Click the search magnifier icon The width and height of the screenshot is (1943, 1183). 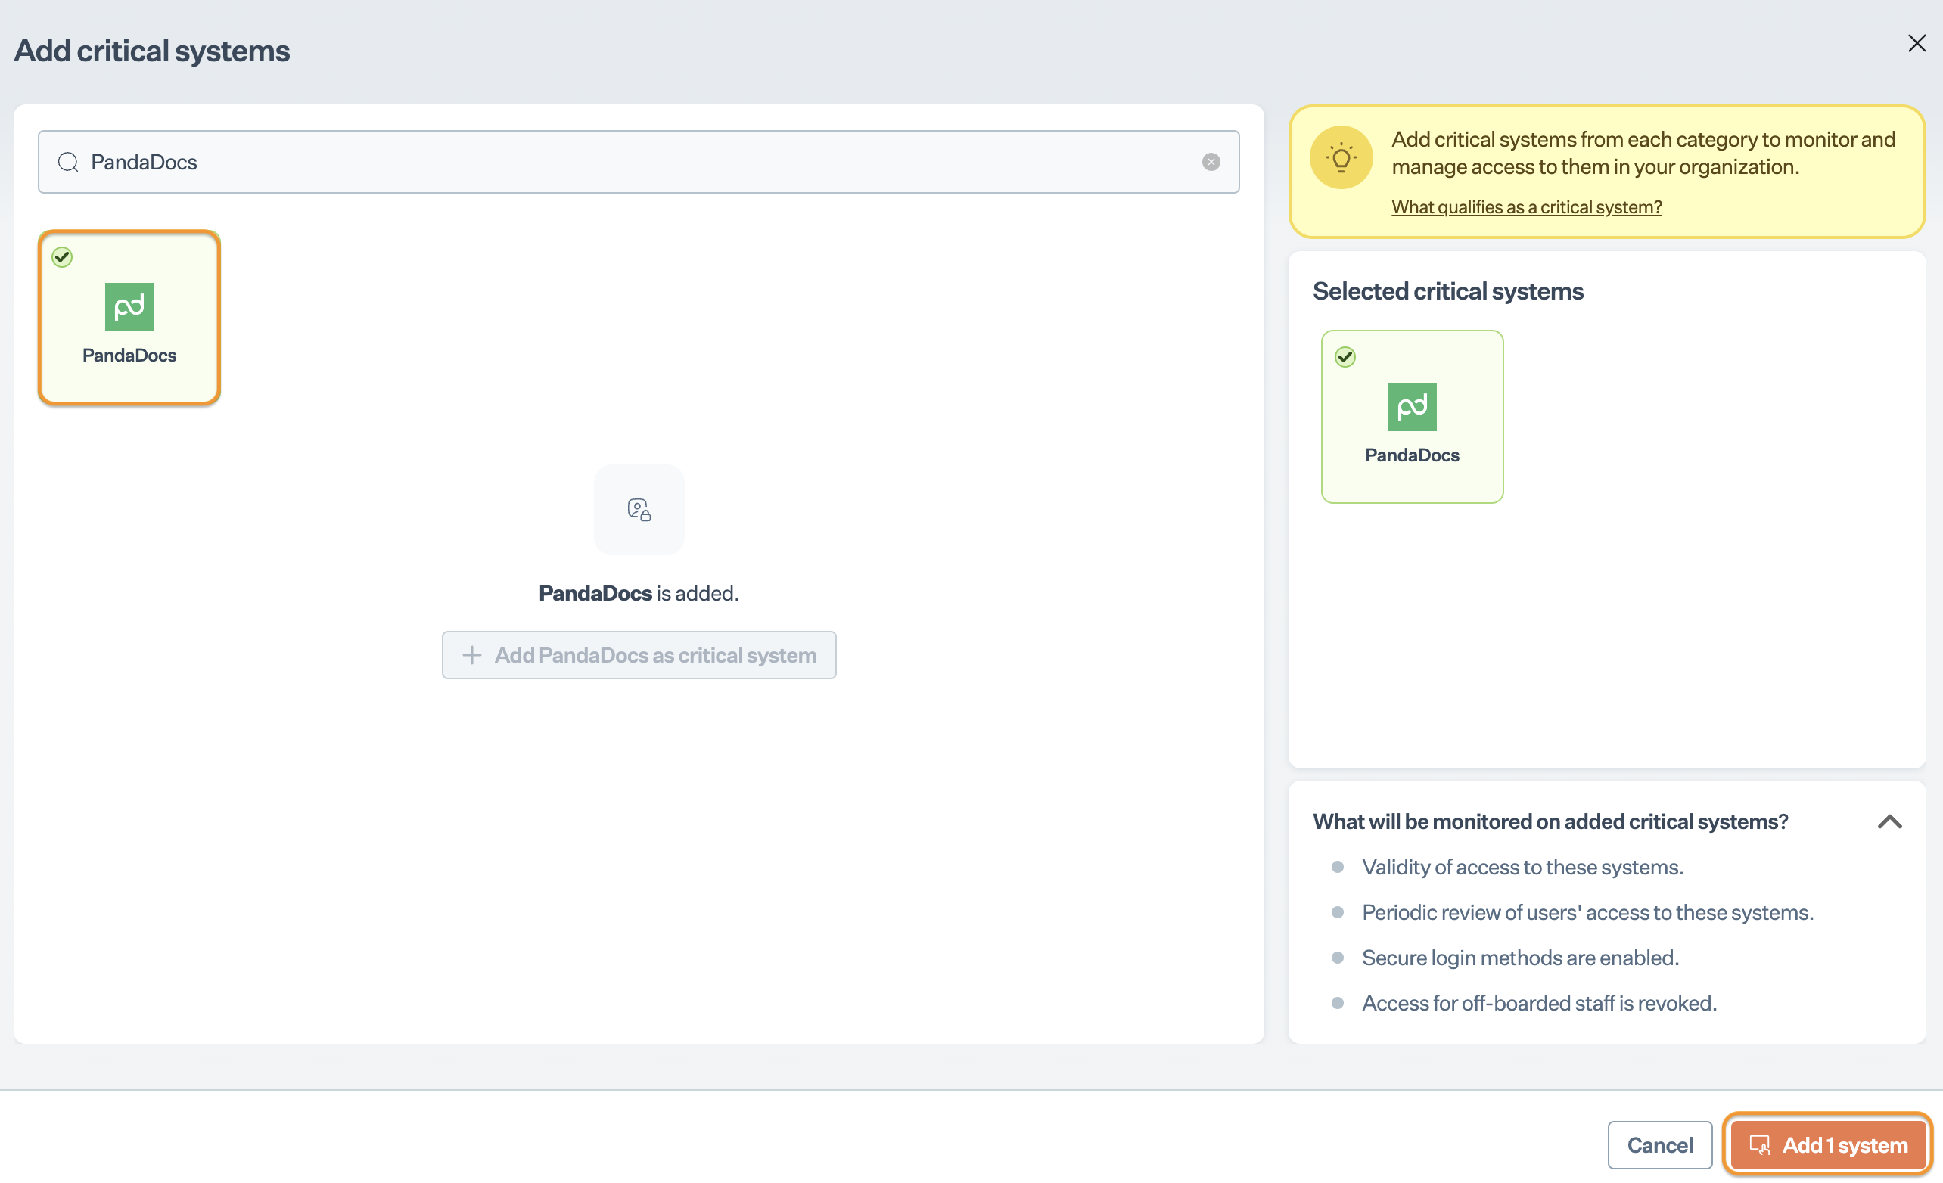69,163
